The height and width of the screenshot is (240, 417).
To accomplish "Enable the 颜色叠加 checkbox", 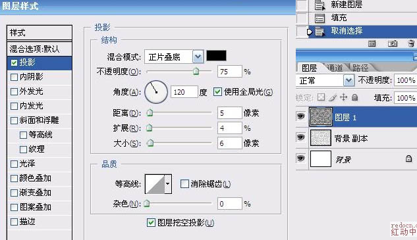I will 14,178.
